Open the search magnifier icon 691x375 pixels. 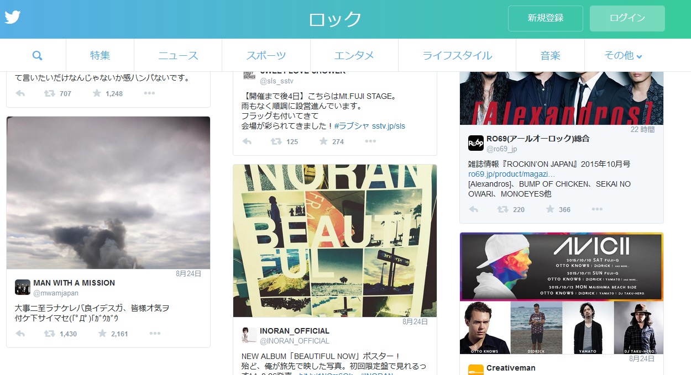tap(38, 55)
